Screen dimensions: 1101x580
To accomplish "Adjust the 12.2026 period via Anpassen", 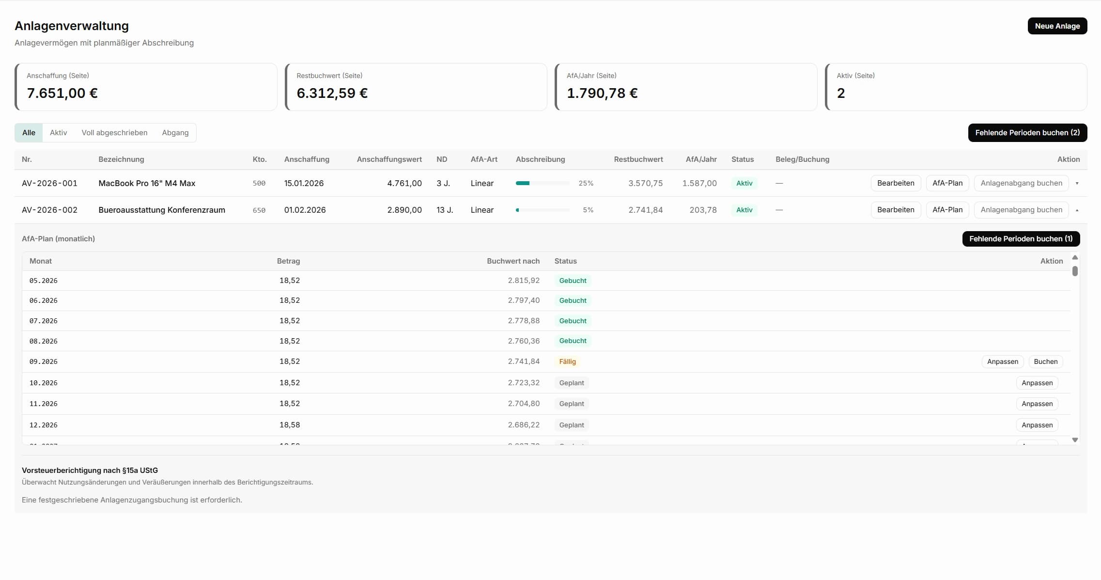I will (x=1037, y=425).
